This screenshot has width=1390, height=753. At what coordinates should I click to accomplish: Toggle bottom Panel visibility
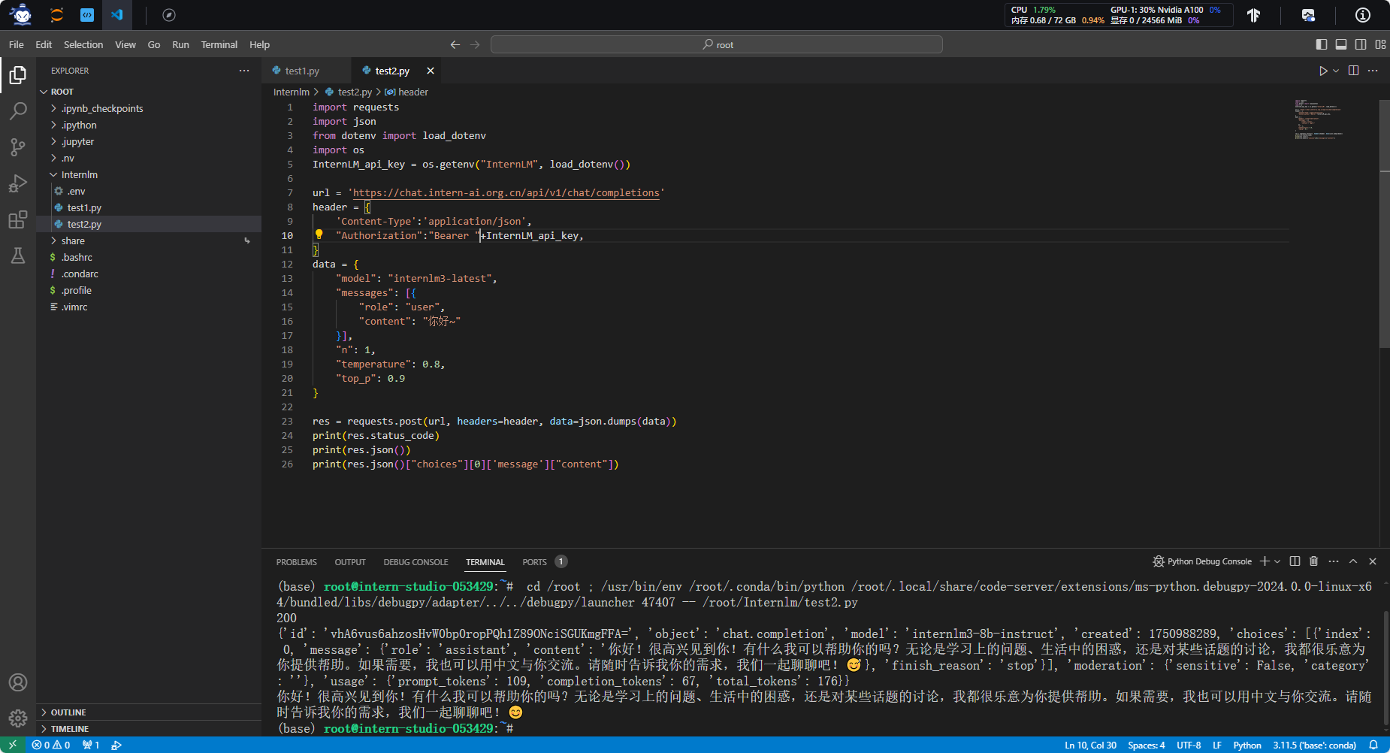click(x=1341, y=45)
